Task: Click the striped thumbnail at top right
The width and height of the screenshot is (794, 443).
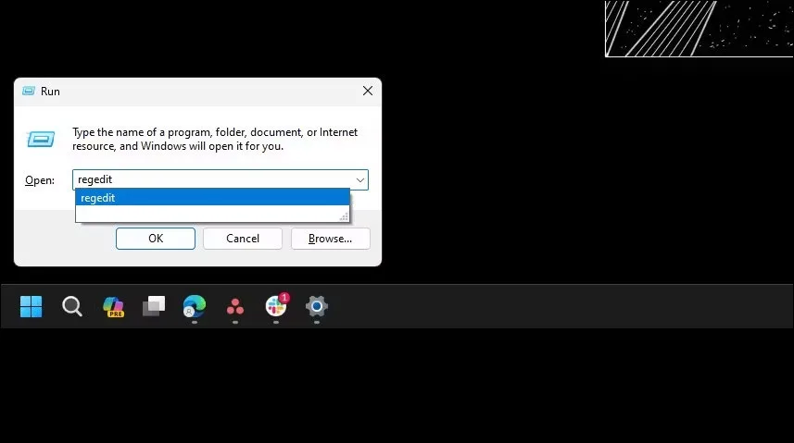Action: pyautogui.click(x=699, y=29)
